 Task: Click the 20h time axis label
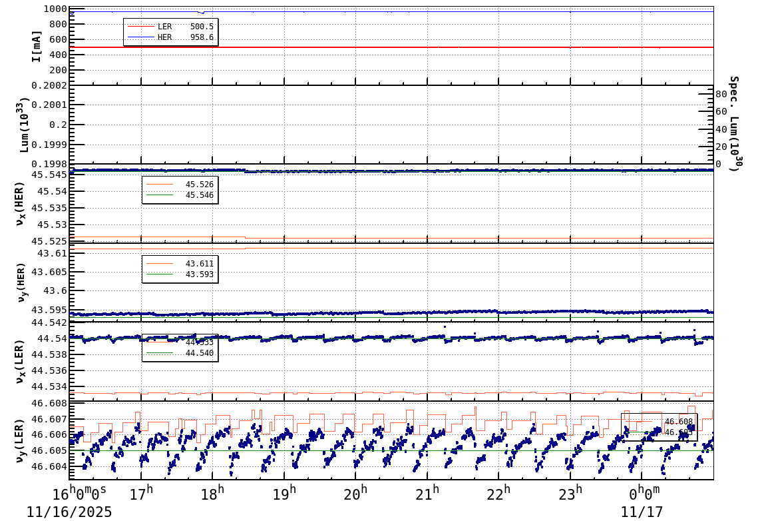click(355, 495)
